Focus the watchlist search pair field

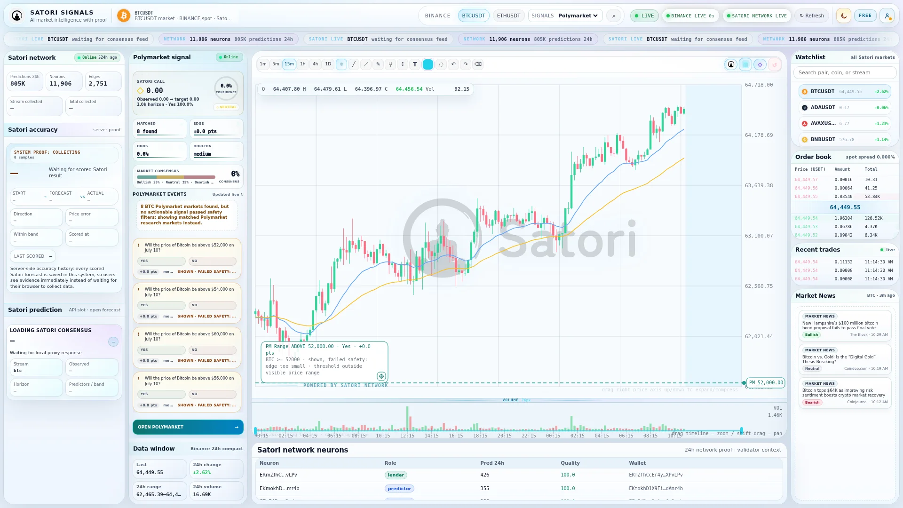[845, 73]
